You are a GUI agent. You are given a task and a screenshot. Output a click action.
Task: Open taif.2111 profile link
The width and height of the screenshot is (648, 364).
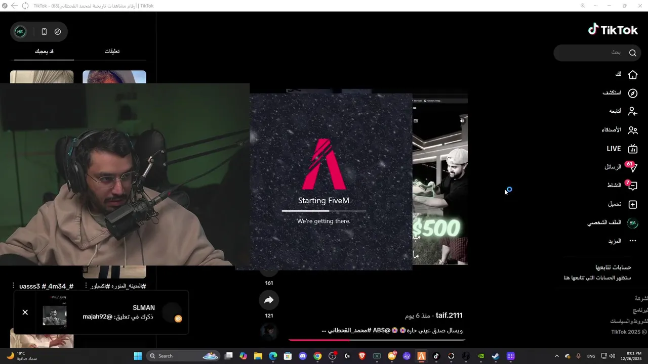pyautogui.click(x=449, y=315)
